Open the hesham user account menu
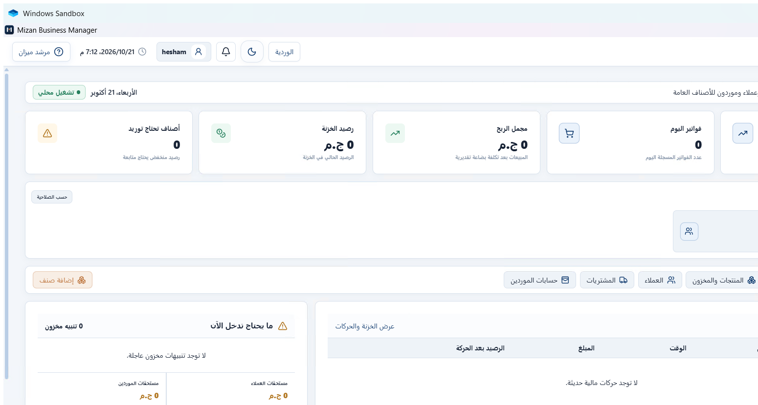 point(184,52)
